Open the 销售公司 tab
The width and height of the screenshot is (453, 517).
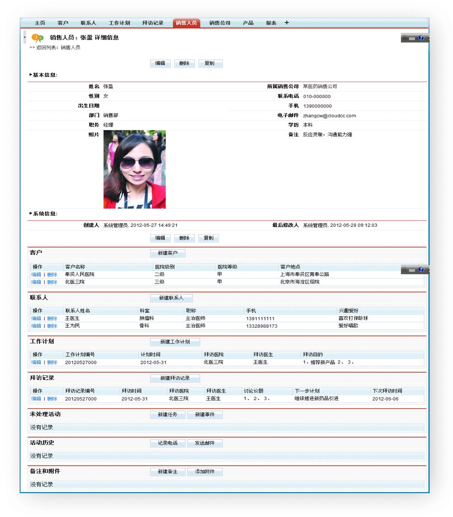[x=220, y=23]
